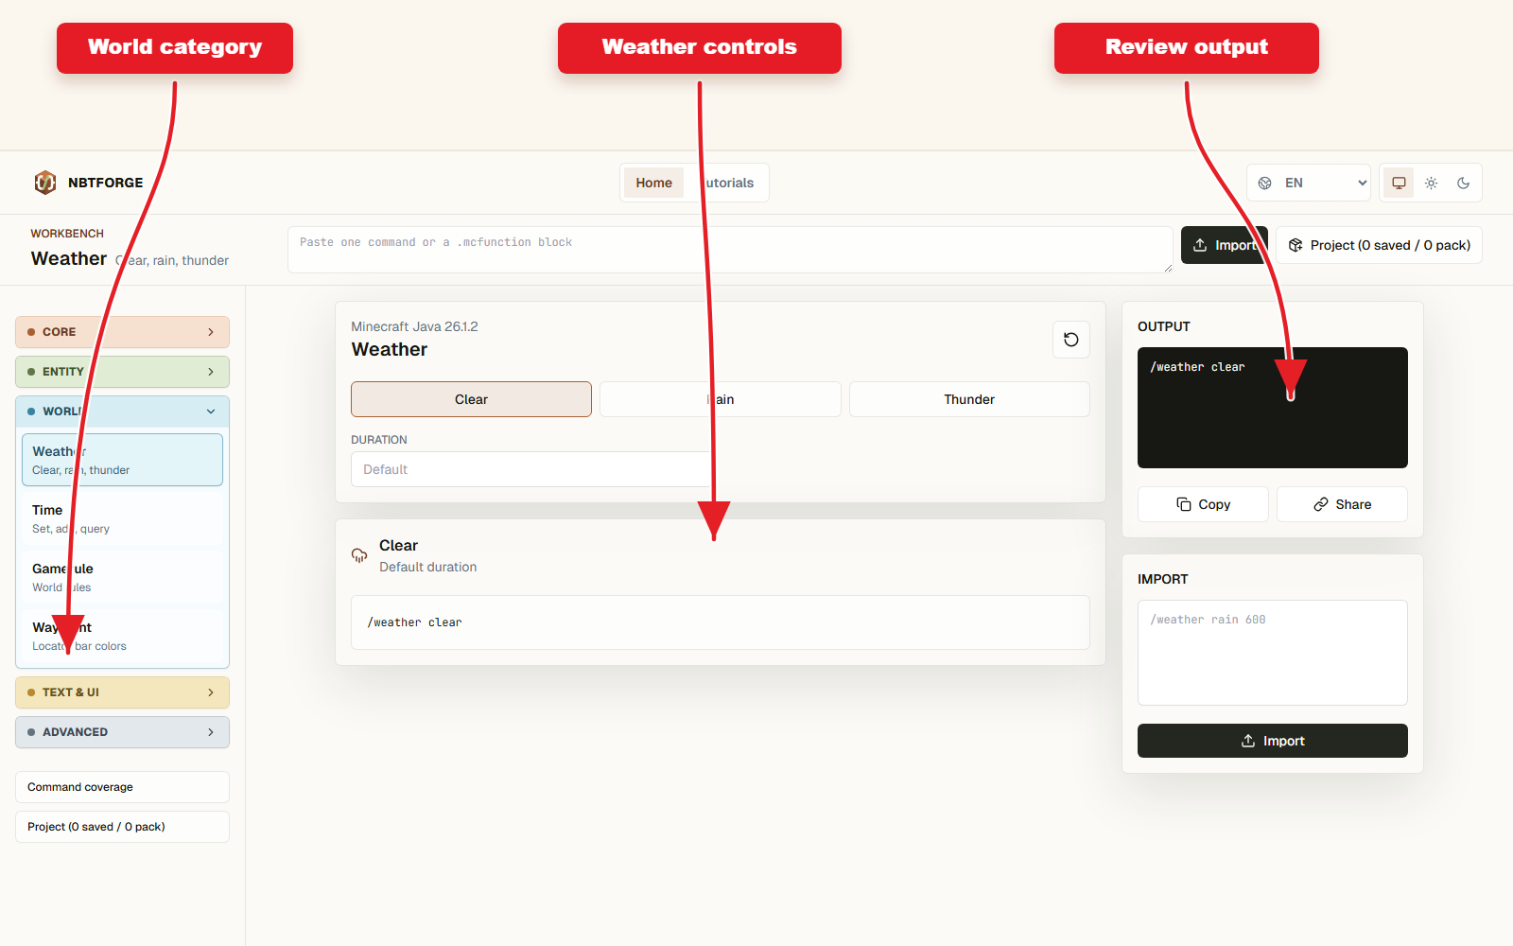Open the EN language dropdown
The image size is (1513, 946).
[1309, 183]
